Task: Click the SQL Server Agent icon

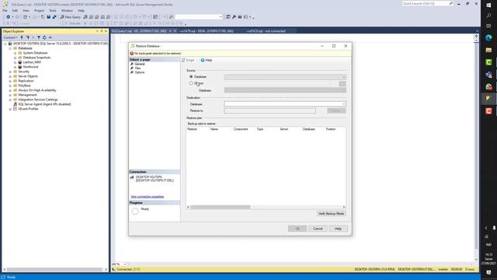Action: [15, 104]
